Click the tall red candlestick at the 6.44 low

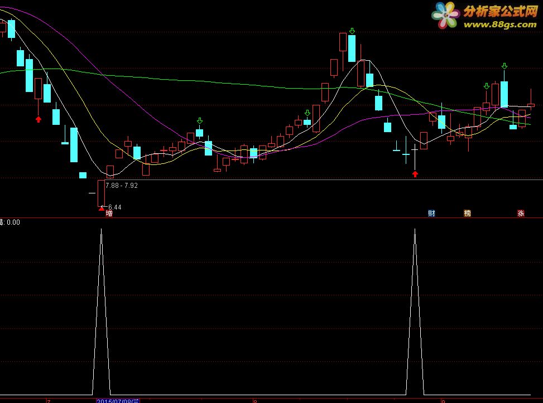[x=101, y=193]
